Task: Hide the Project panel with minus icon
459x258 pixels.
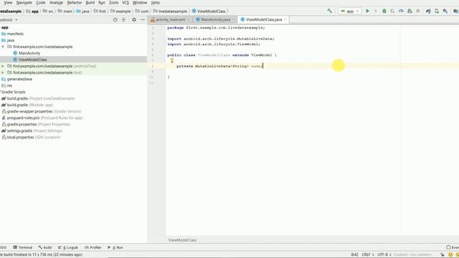Action: [x=143, y=19]
